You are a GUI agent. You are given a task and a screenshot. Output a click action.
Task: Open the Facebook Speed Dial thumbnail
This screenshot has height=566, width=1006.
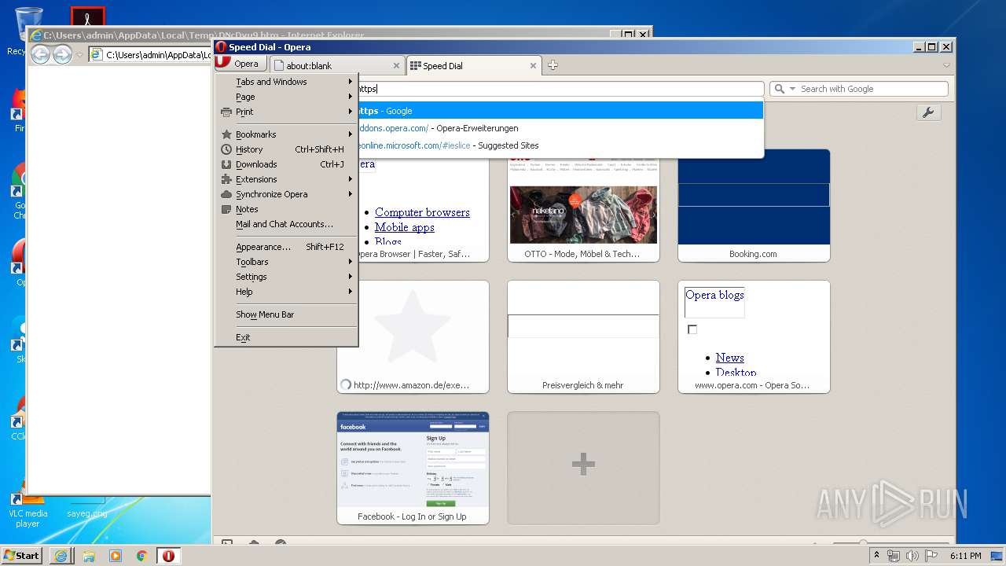tap(413, 468)
